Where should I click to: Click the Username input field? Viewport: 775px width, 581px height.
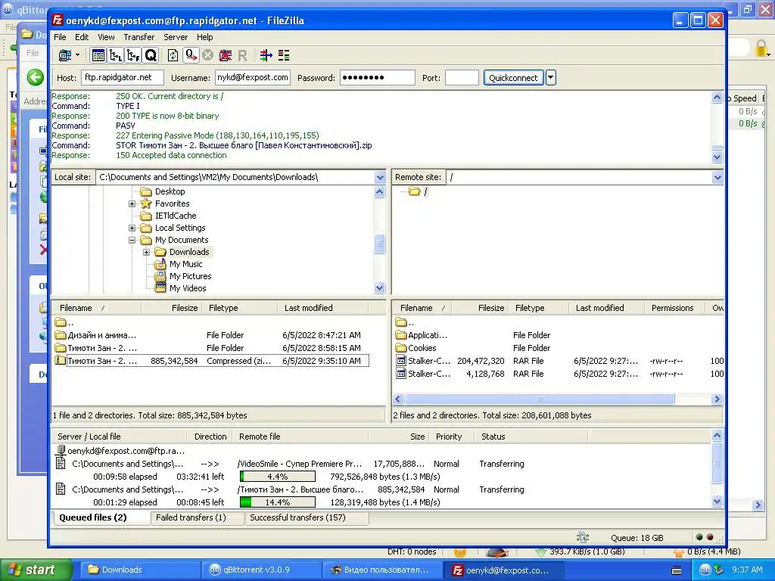[253, 78]
